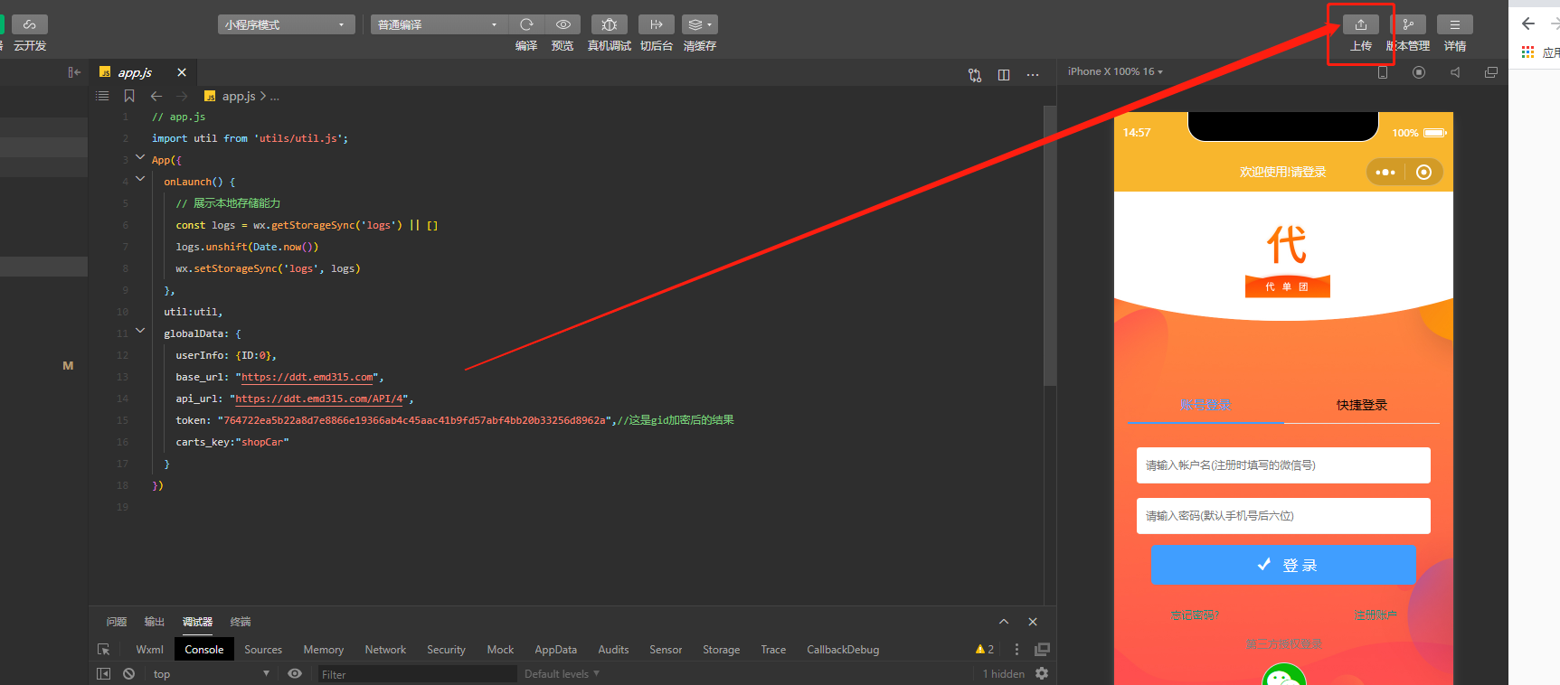Select the element inspector arrow icon
The width and height of the screenshot is (1560, 685).
104,650
